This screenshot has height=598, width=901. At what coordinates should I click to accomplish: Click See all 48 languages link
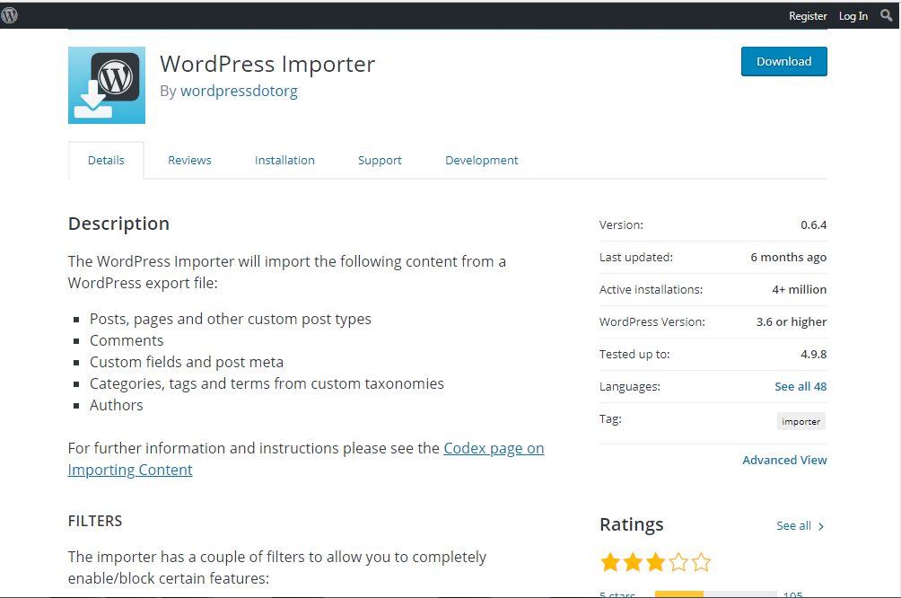coord(800,386)
